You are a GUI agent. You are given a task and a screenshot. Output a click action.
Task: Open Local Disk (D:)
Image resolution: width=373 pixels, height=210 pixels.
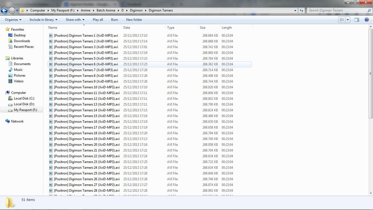[x=24, y=104]
